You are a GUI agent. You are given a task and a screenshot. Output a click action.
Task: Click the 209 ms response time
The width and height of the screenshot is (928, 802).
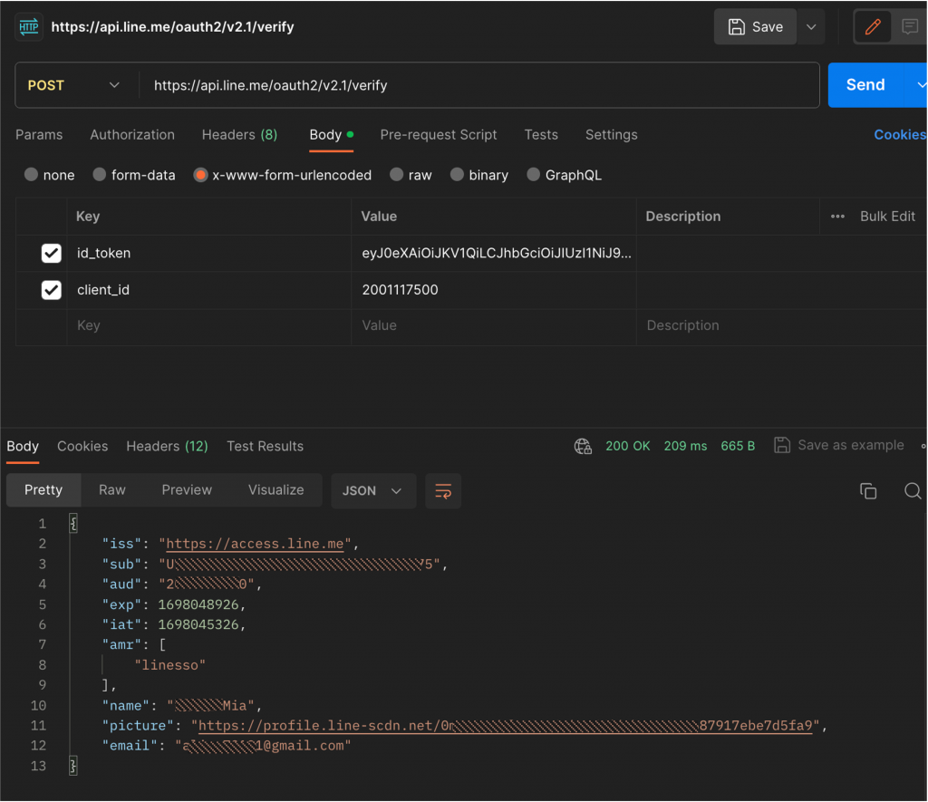pos(685,446)
